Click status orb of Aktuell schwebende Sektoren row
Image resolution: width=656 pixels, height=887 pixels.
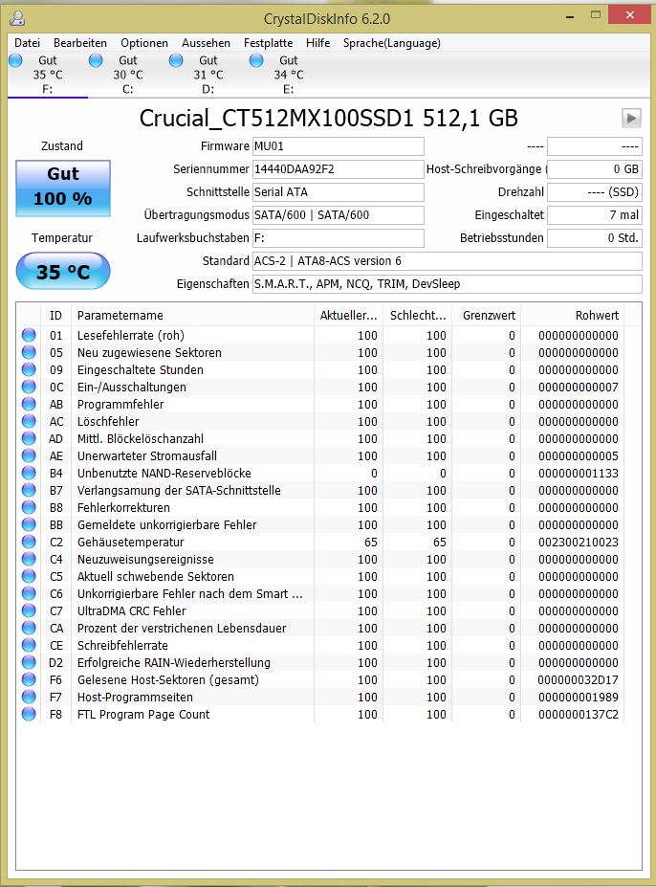(29, 576)
